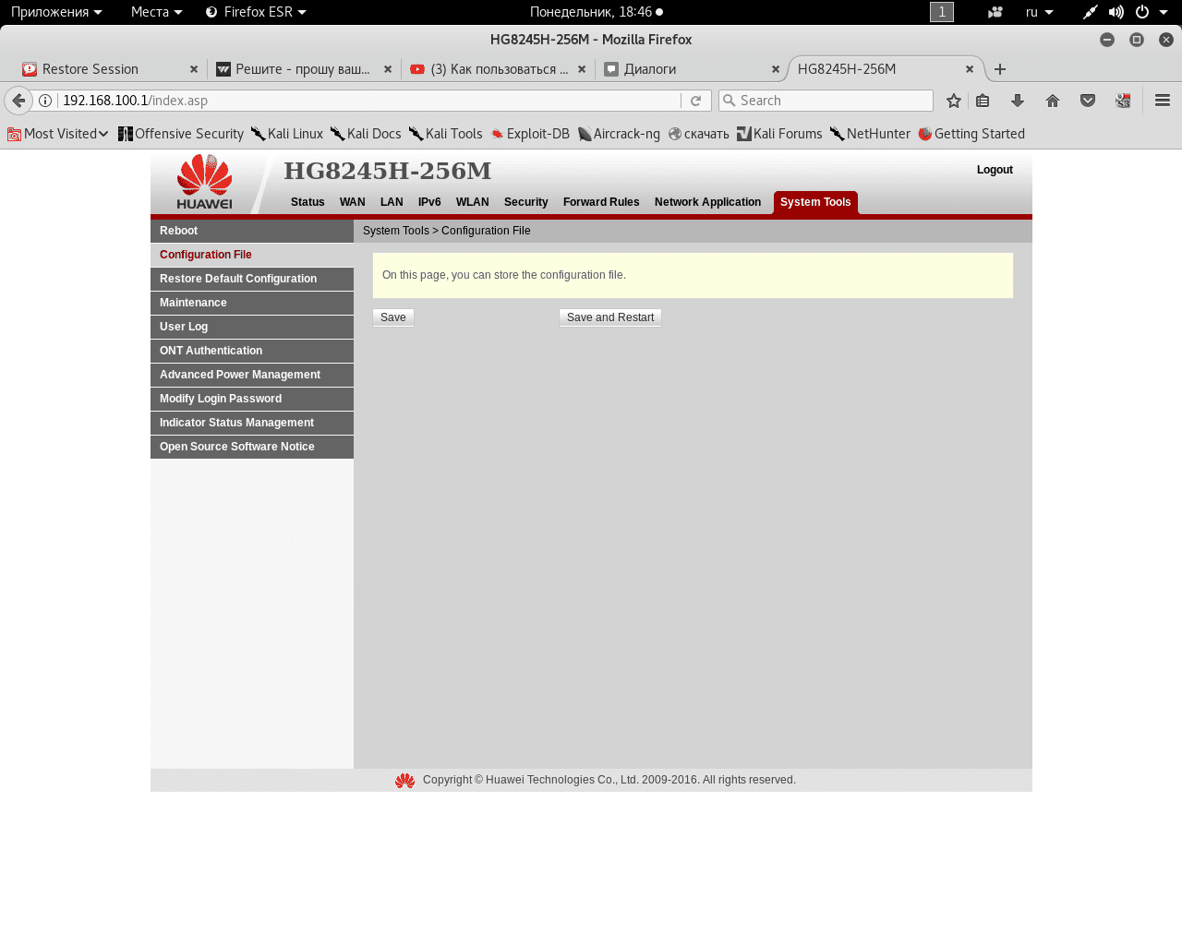Click the Huawei logo in the header
The width and height of the screenshot is (1182, 945).
pos(205,182)
